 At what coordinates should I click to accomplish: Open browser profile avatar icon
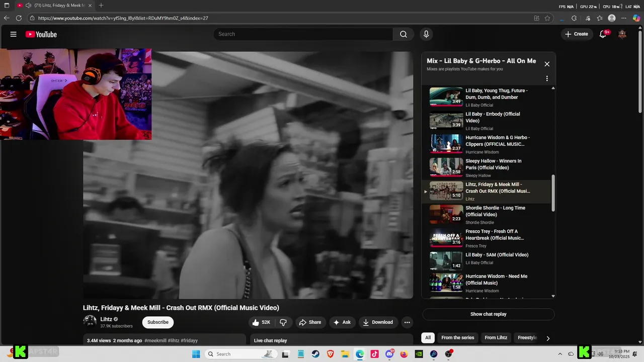[612, 18]
